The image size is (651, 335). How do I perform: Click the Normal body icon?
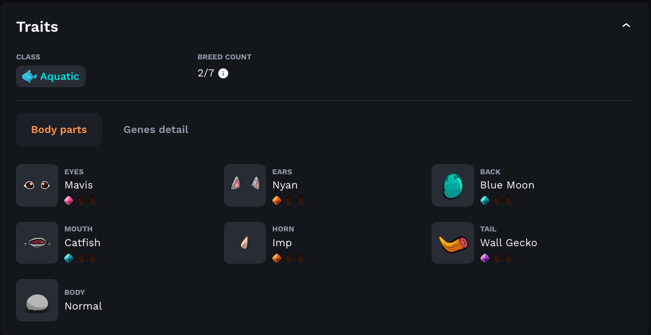(37, 300)
